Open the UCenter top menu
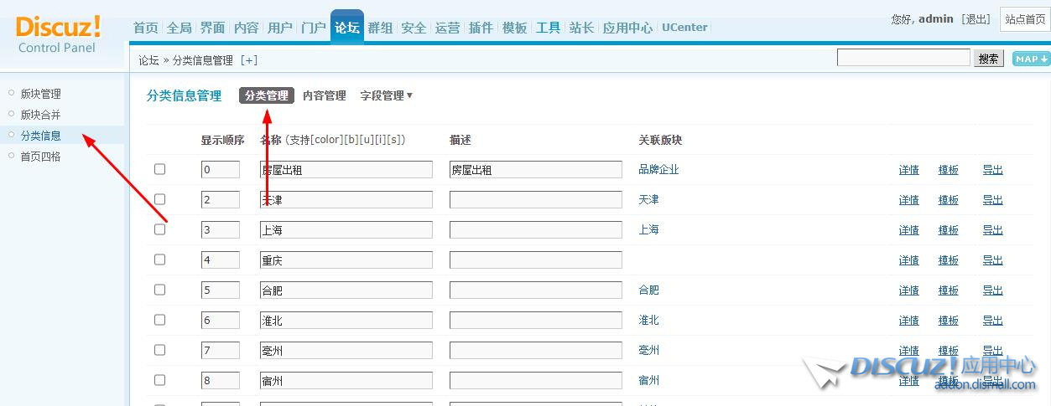1051x406 pixels. (685, 28)
